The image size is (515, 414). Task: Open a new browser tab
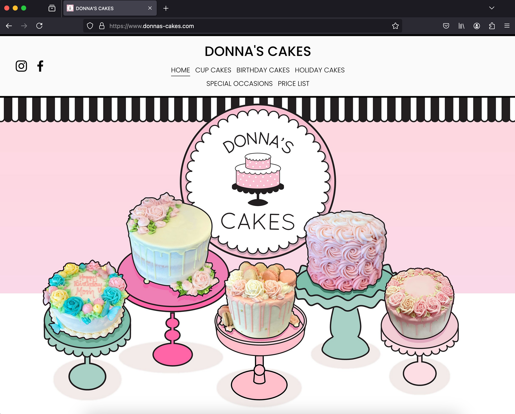coord(166,8)
